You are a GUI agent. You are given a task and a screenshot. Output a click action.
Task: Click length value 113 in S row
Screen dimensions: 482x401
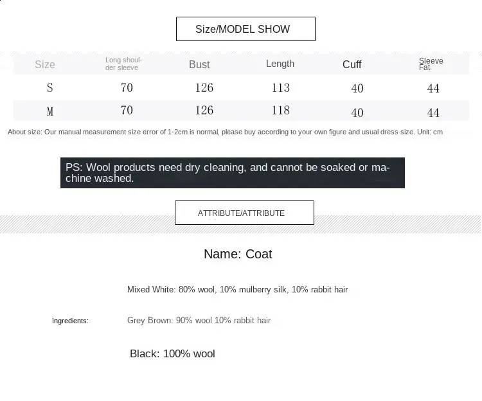(281, 88)
